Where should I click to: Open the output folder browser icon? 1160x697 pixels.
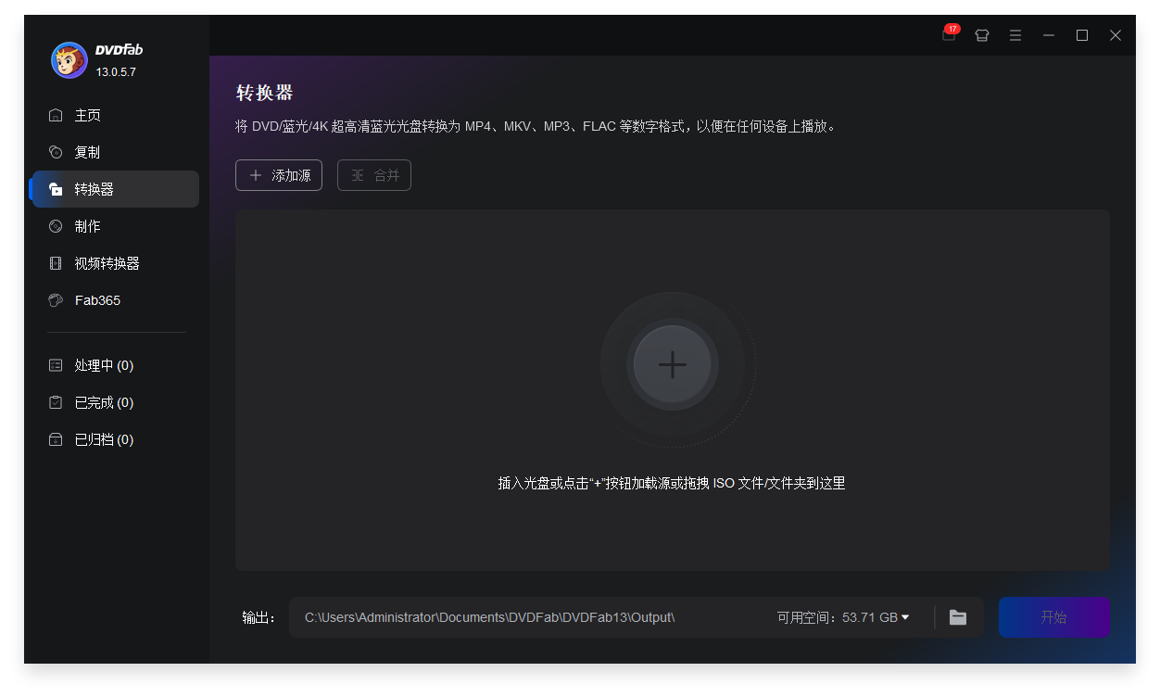(x=957, y=617)
